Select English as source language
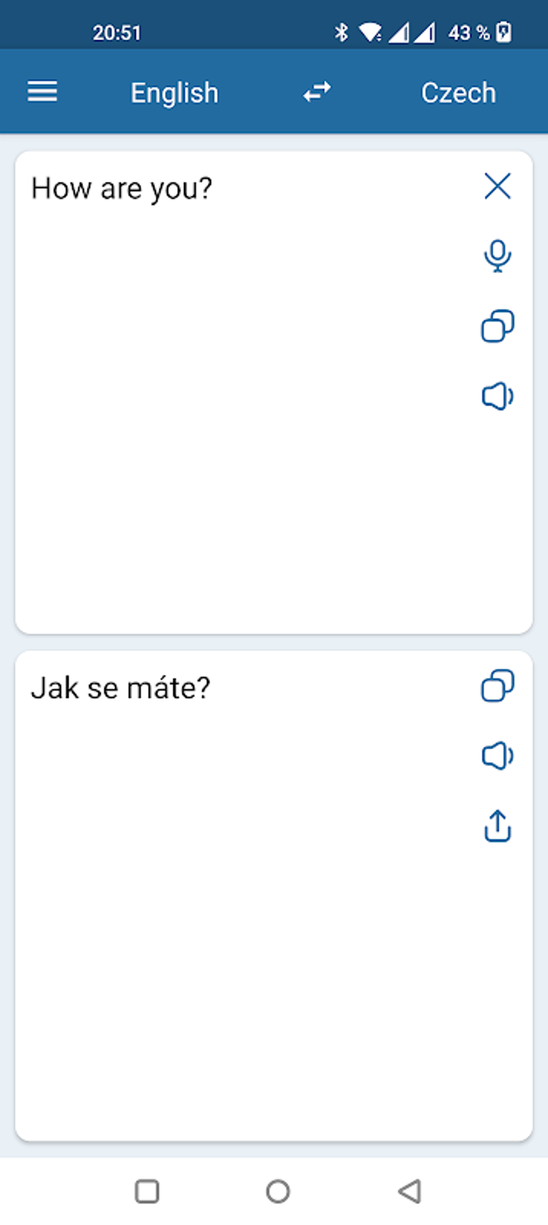 [x=175, y=93]
